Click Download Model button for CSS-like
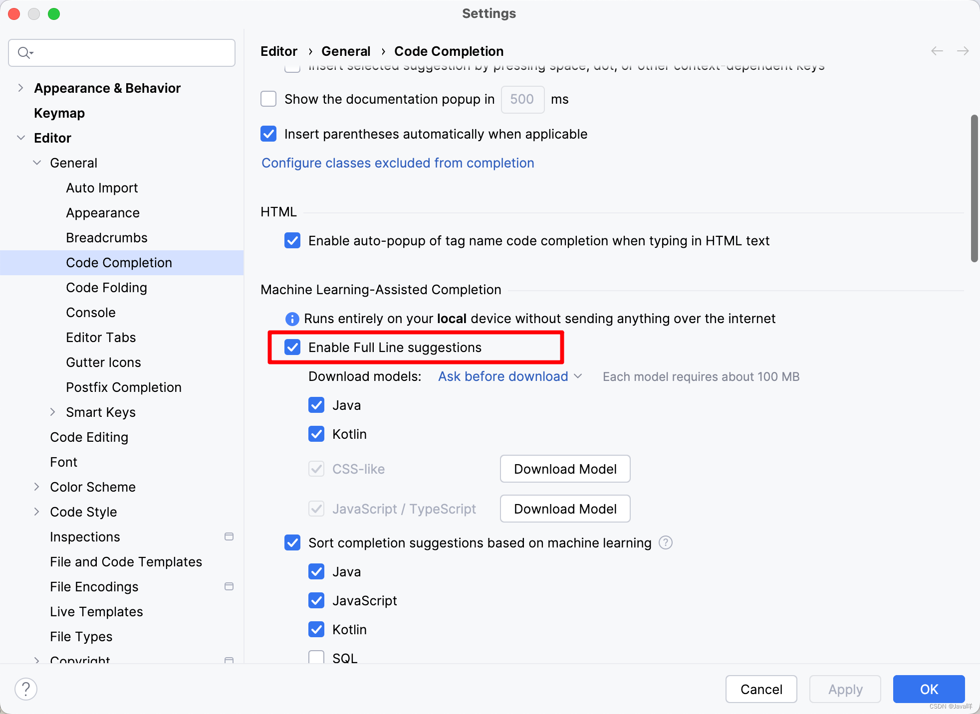Screen dimensions: 980x714 (565, 469)
